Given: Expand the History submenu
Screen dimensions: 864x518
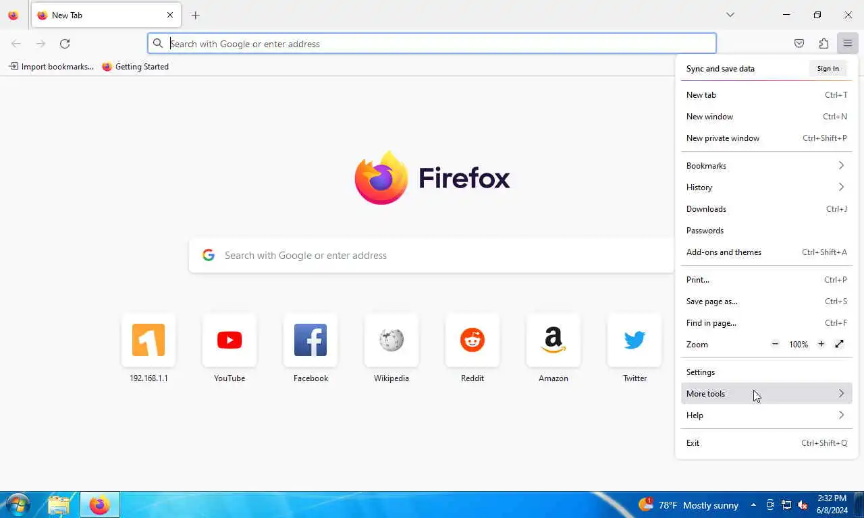Looking at the screenshot, I should tap(767, 188).
